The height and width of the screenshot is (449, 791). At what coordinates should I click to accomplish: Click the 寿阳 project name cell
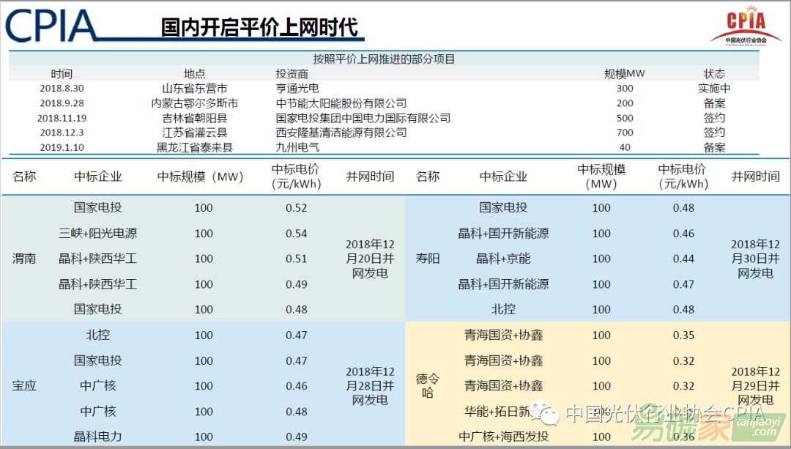428,259
